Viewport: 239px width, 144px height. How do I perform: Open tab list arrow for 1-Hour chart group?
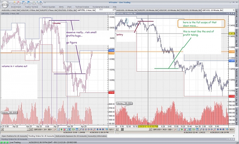(114, 10)
